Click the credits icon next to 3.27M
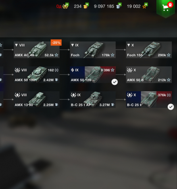The width and height of the screenshot is (177, 189). point(113,105)
